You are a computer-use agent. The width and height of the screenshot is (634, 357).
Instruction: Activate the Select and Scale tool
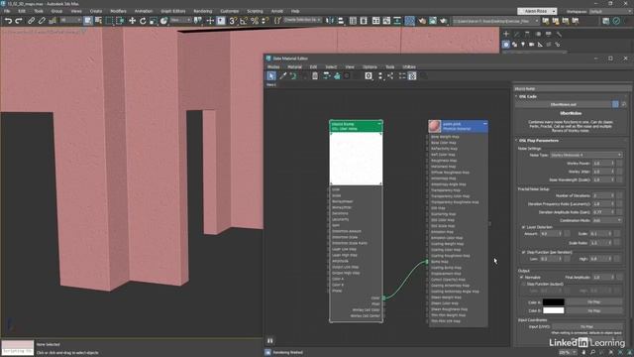tap(154, 21)
